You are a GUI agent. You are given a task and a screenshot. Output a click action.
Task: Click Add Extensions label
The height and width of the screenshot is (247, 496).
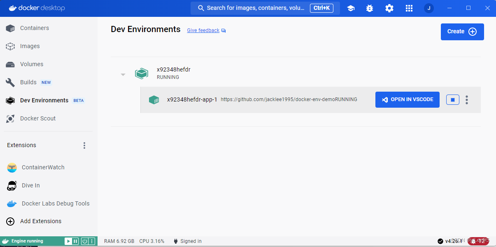(x=41, y=221)
